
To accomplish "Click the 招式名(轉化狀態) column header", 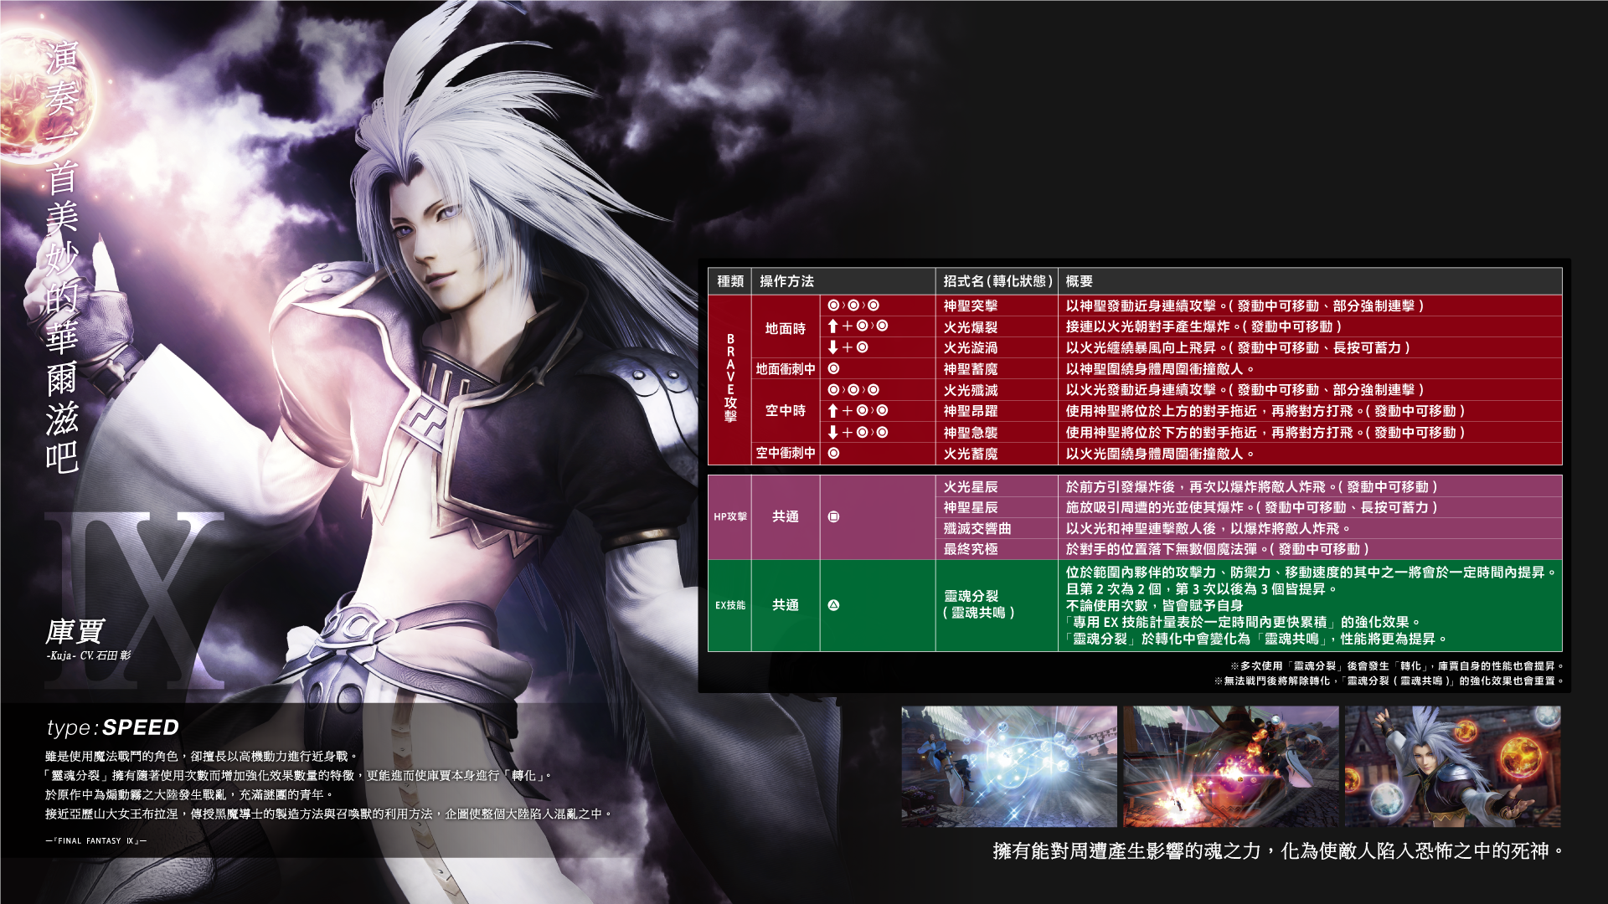I will click(997, 281).
